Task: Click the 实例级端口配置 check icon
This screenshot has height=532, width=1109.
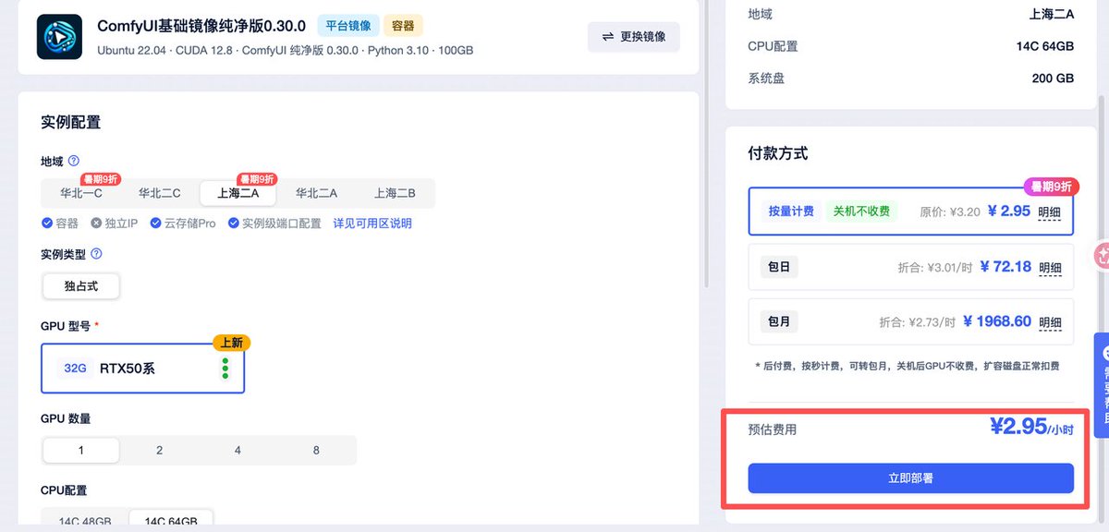Action: click(234, 224)
